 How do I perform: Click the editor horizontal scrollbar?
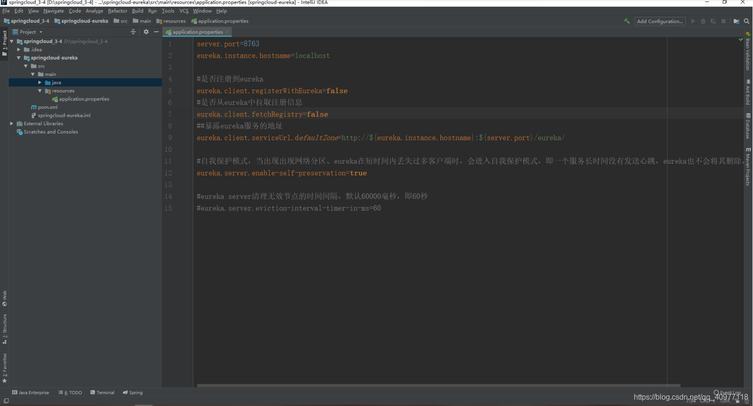coord(439,385)
